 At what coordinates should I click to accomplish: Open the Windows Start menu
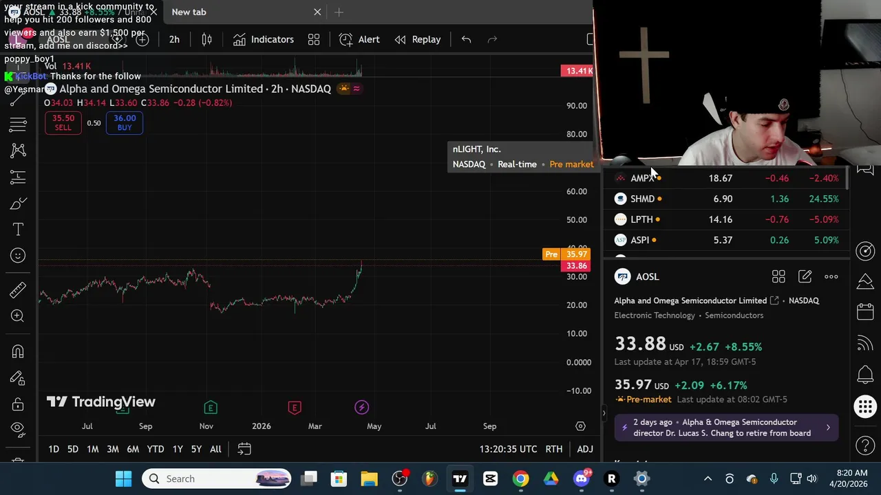coord(124,478)
